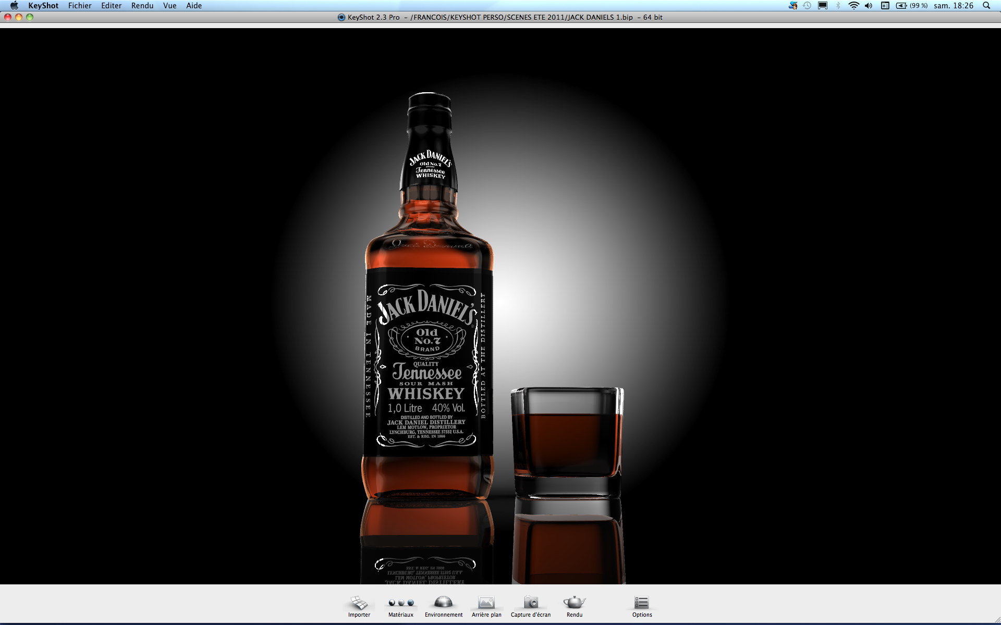Open the Aide menu
Image resolution: width=1001 pixels, height=625 pixels.
(x=194, y=6)
